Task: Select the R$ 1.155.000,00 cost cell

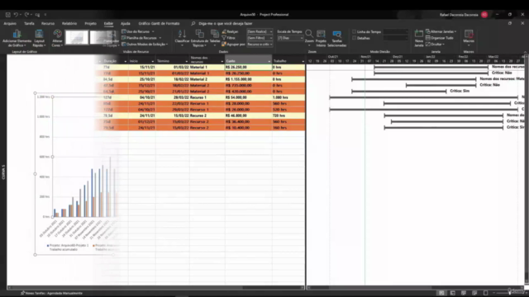Action: point(248,79)
